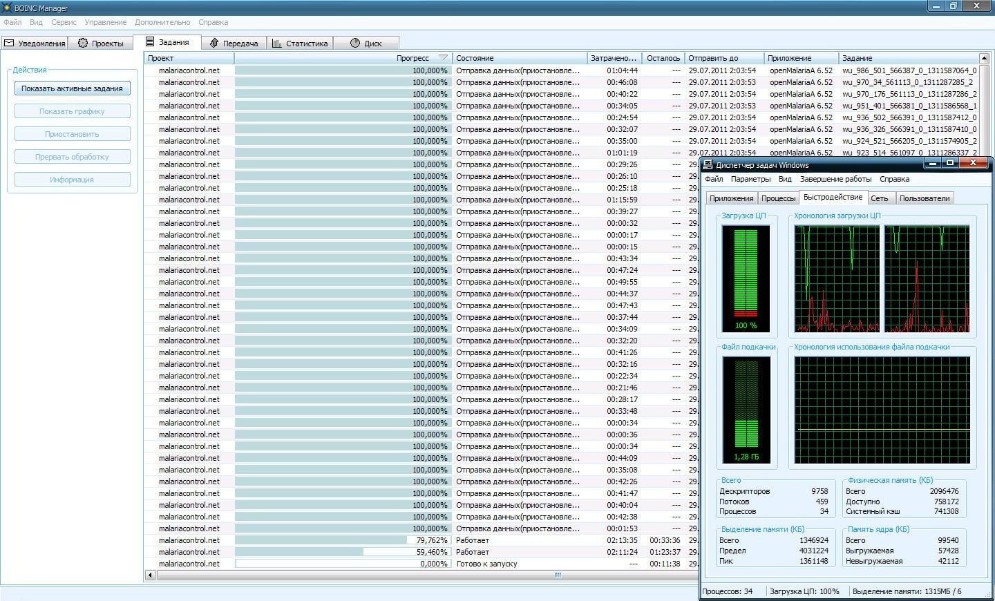The width and height of the screenshot is (995, 601).
Task: Sort by the Отправить до column header
Action: [724, 58]
